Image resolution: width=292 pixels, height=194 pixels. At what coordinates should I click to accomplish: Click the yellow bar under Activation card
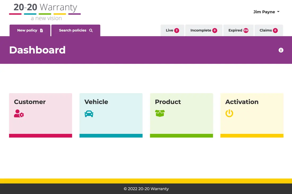click(x=252, y=136)
